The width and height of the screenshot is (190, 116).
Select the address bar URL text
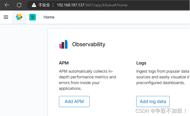(92, 5)
